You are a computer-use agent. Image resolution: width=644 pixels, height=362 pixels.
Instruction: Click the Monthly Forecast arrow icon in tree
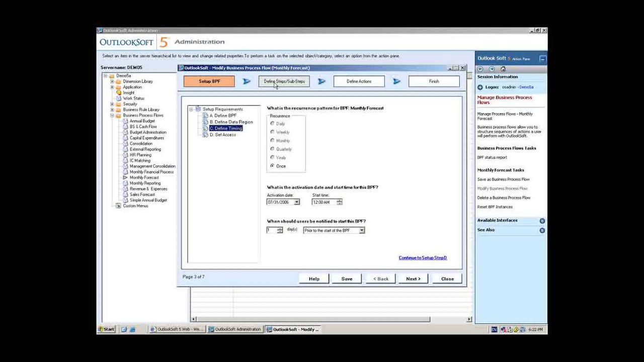126,177
